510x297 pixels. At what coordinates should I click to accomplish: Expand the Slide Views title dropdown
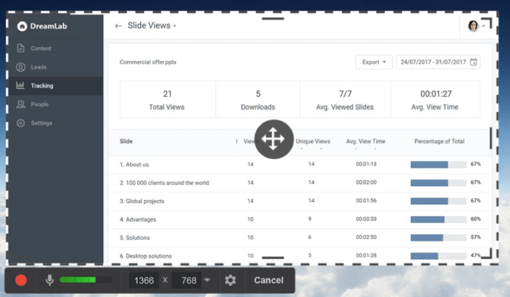click(x=175, y=25)
